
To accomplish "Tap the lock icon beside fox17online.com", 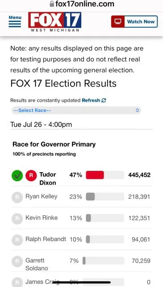I will (52, 4).
